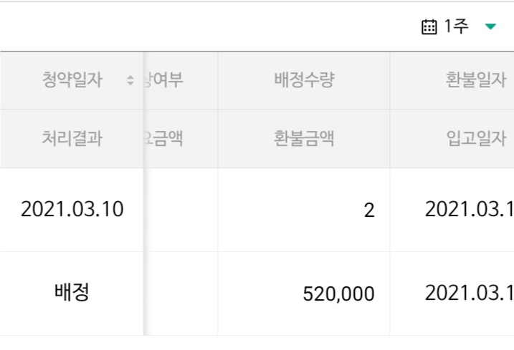Select the 환불일자 column header
This screenshot has width=514, height=350.
pos(475,80)
